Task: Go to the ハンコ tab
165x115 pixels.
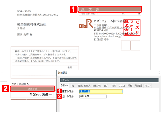Action: click(x=122, y=86)
